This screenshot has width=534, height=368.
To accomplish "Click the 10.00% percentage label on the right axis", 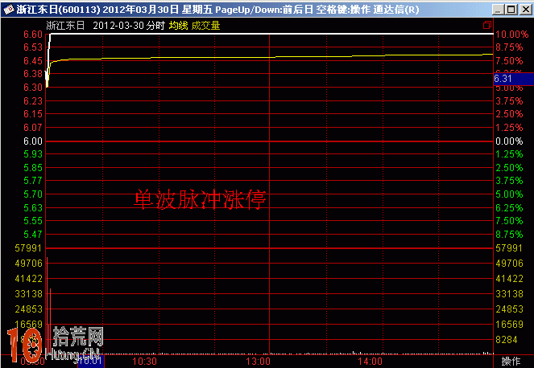I will tap(512, 35).
